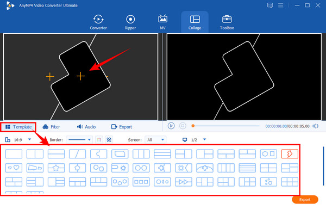This screenshot has height=209, width=326.
Task: Open the Converter module
Action: tap(98, 22)
